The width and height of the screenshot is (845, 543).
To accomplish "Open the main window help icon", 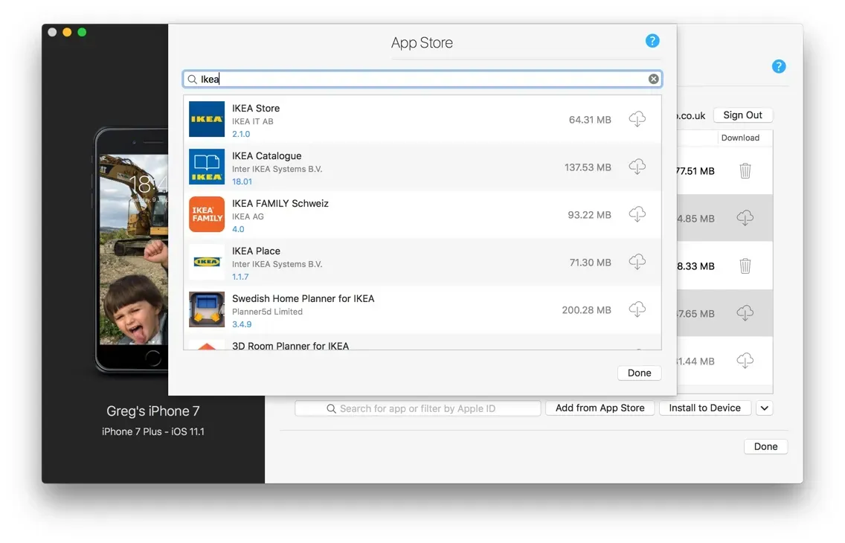I will (779, 66).
